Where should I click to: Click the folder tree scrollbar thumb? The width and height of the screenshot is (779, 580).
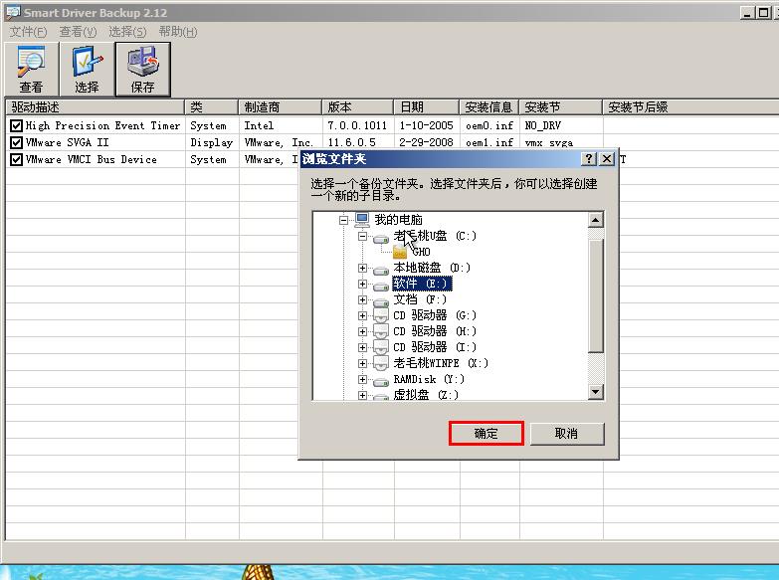pyautogui.click(x=596, y=295)
